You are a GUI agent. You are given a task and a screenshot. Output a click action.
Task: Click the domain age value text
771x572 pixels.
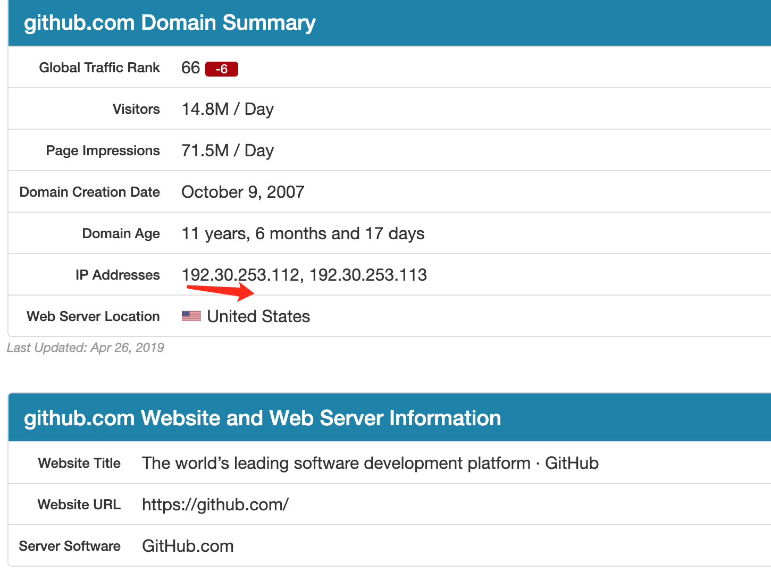tap(303, 233)
